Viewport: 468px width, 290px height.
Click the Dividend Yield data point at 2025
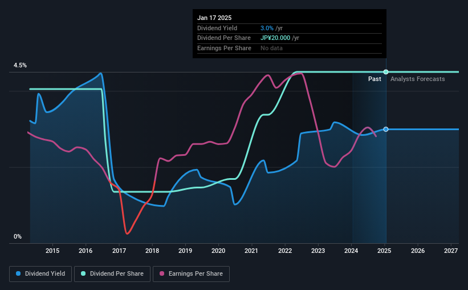tap(386, 129)
